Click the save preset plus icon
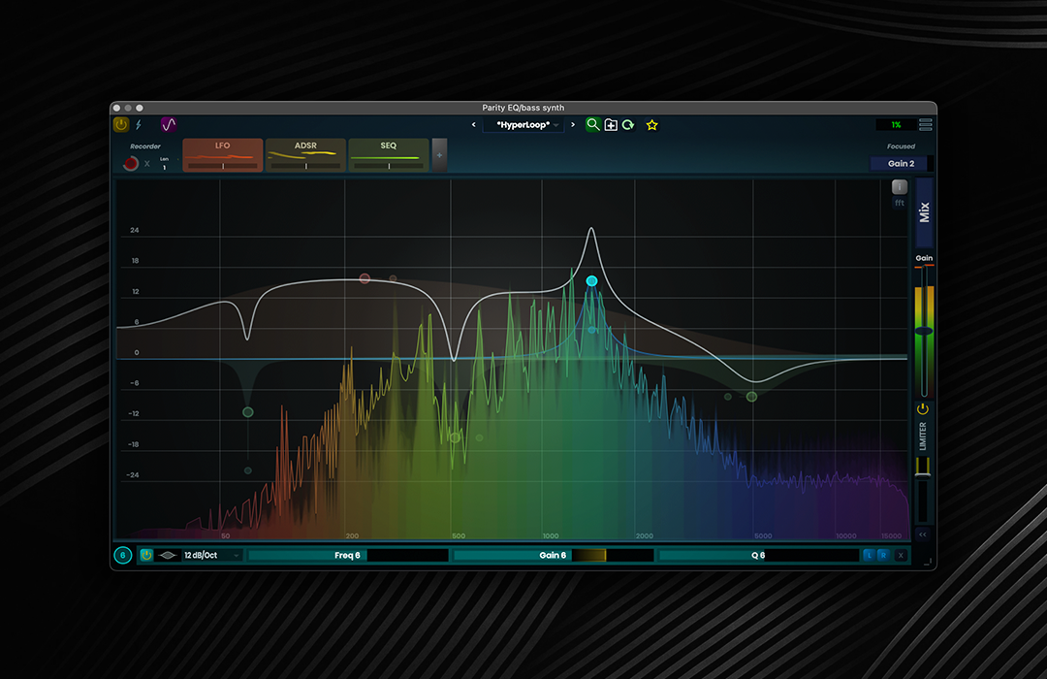1047x679 pixels. (611, 125)
